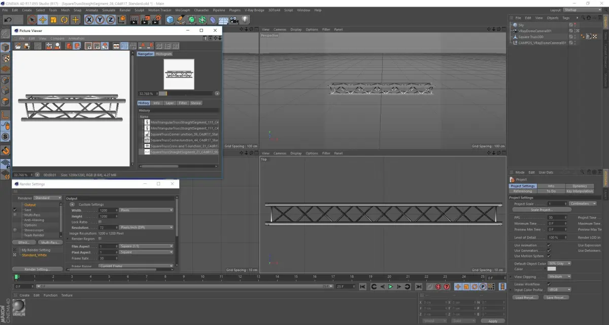Viewport: 609px width, 325px height.
Task: Click the Effect... button
Action: coord(23,242)
